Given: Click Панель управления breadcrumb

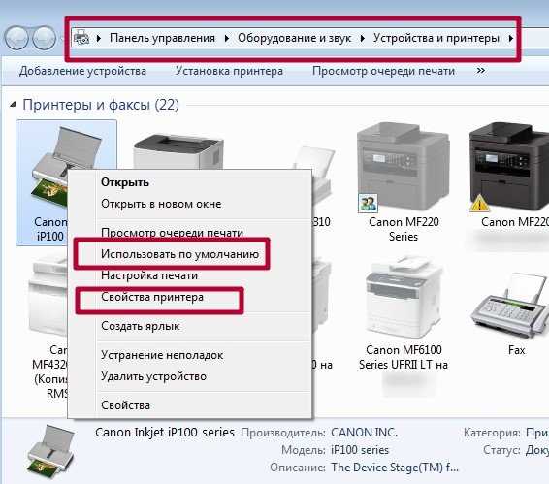Looking at the screenshot, I should [x=162, y=38].
